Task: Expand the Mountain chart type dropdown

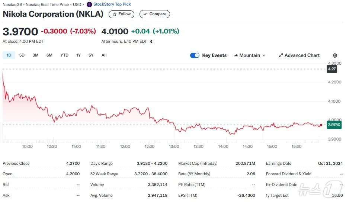Action: (264, 55)
